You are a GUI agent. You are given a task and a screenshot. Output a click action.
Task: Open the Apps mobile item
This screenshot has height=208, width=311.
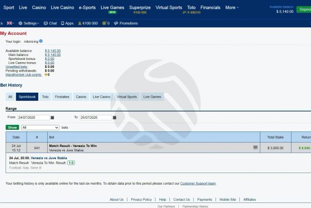click(67, 23)
